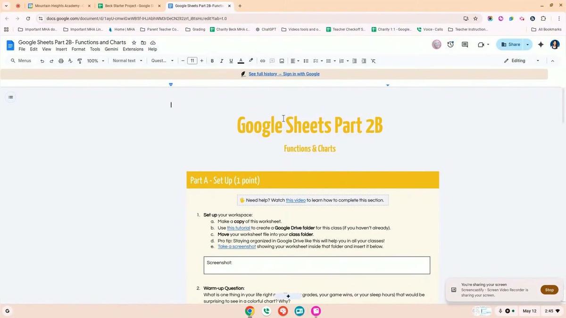Insert a link using the chain icon

click(263, 61)
